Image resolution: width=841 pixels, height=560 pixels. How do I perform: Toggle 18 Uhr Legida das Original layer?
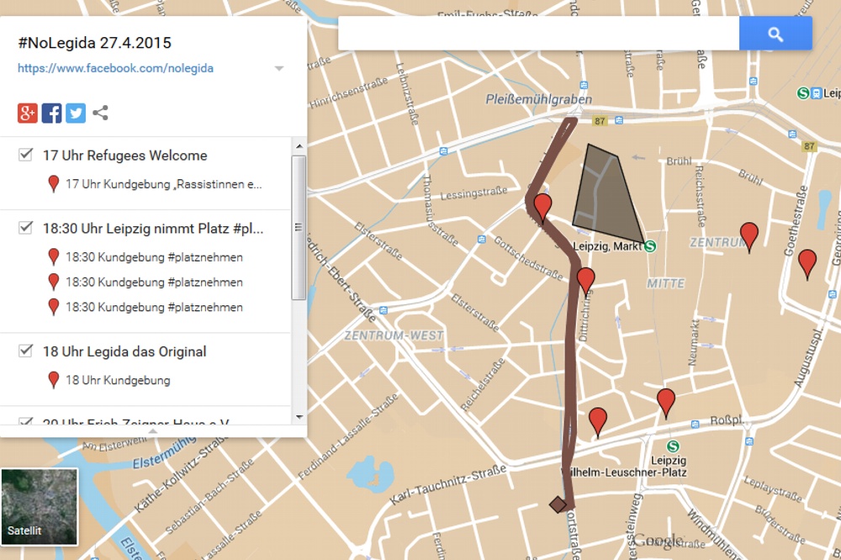26,351
